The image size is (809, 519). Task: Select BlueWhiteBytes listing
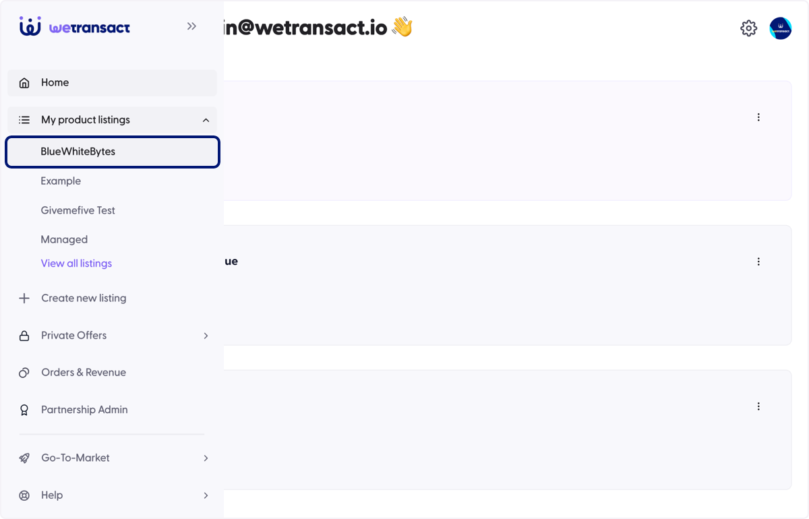[113, 152]
